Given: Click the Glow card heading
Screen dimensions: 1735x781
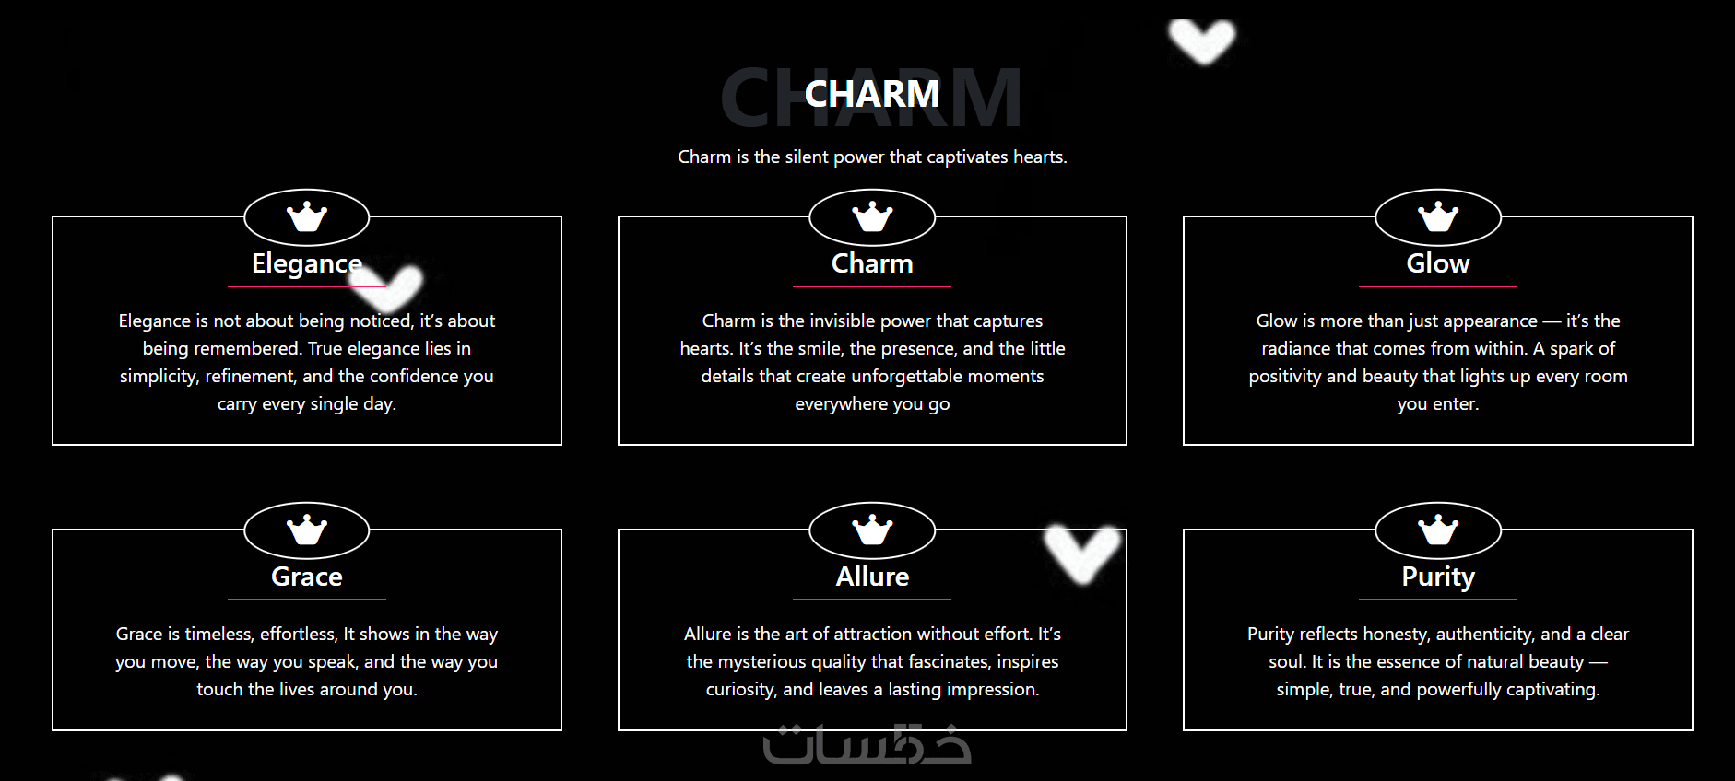Looking at the screenshot, I should 1437,263.
